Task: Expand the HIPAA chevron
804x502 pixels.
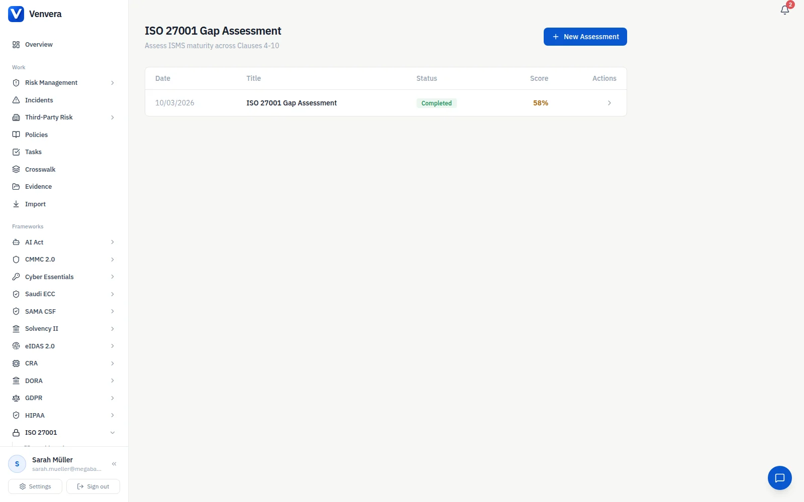Action: [x=113, y=415]
